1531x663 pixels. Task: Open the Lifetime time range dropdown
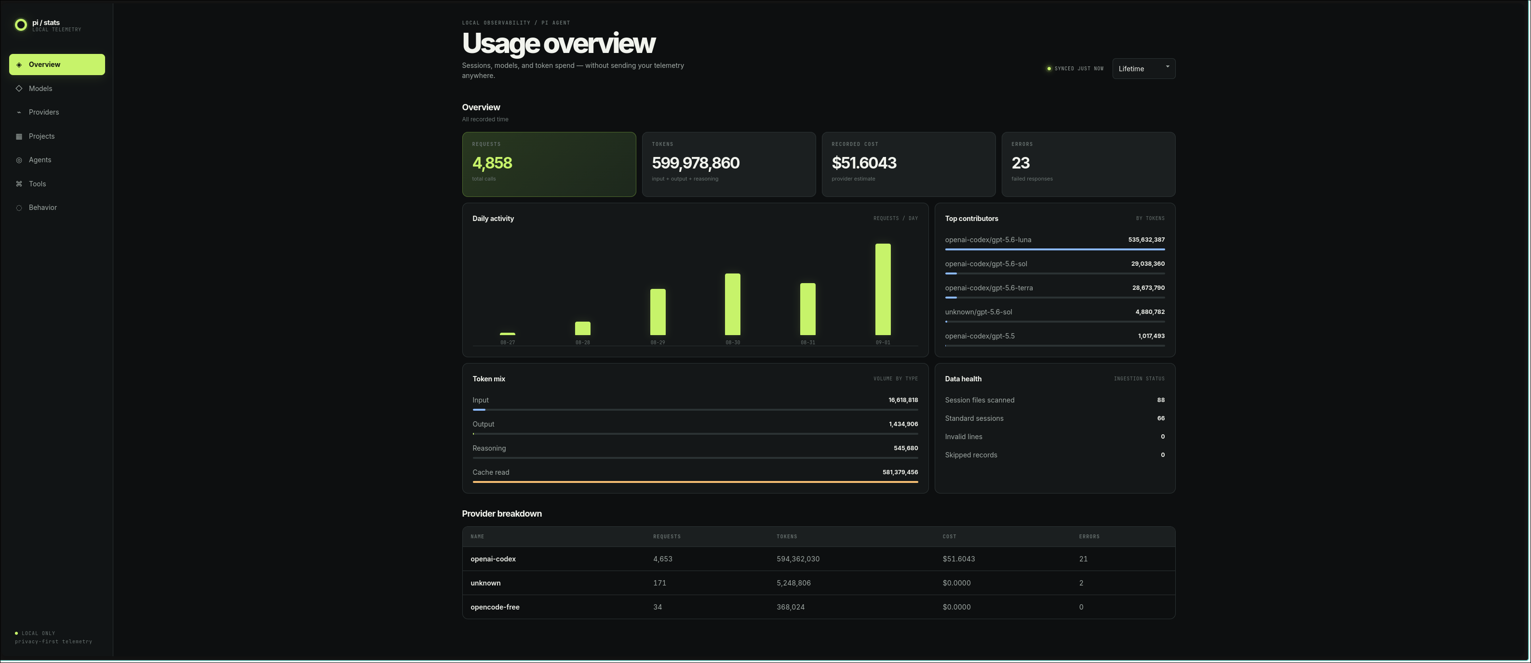point(1143,69)
